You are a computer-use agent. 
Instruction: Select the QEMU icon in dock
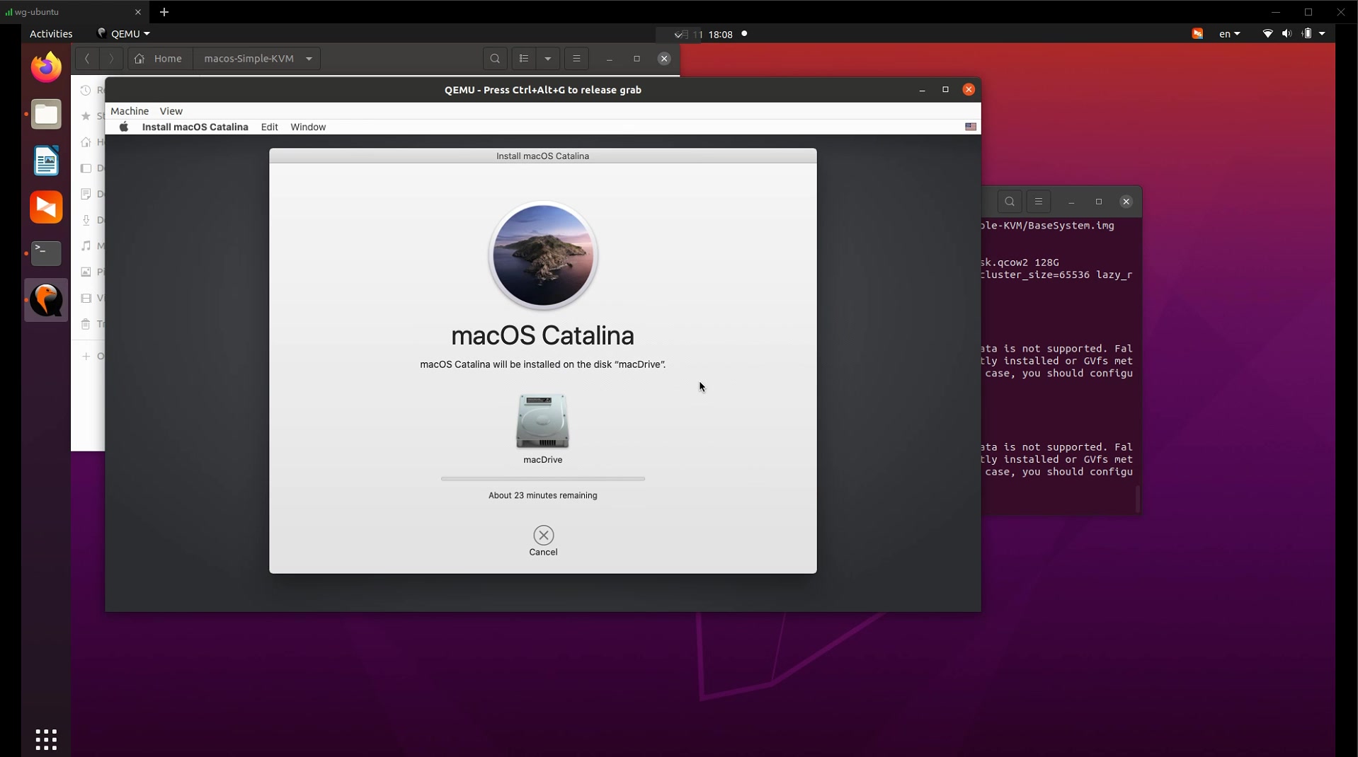(46, 300)
